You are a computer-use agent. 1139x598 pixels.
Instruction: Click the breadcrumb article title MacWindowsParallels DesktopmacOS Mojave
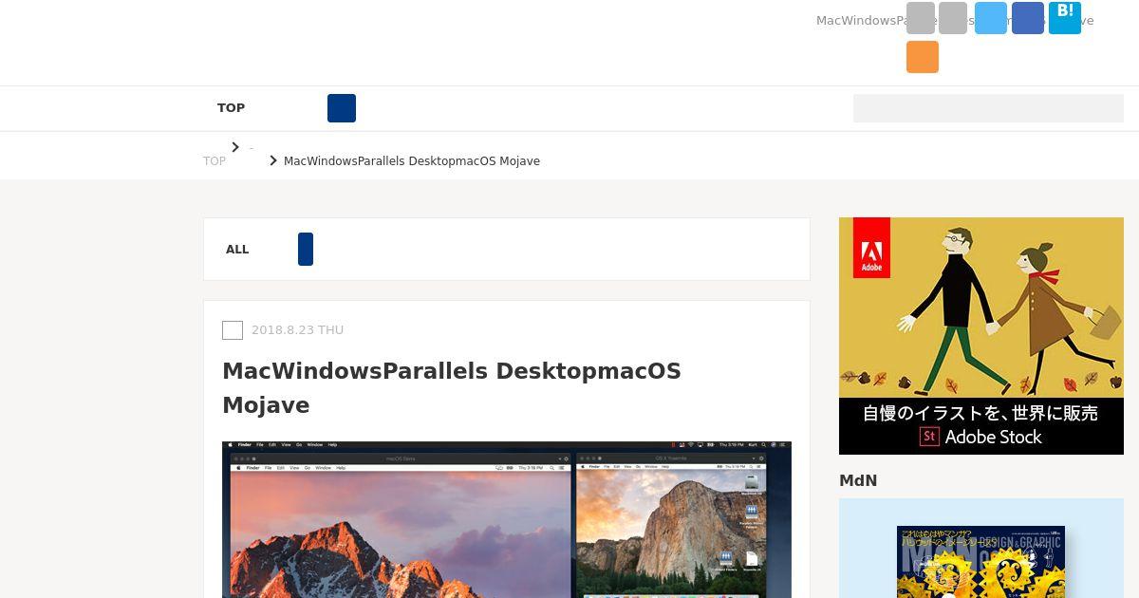point(412,161)
